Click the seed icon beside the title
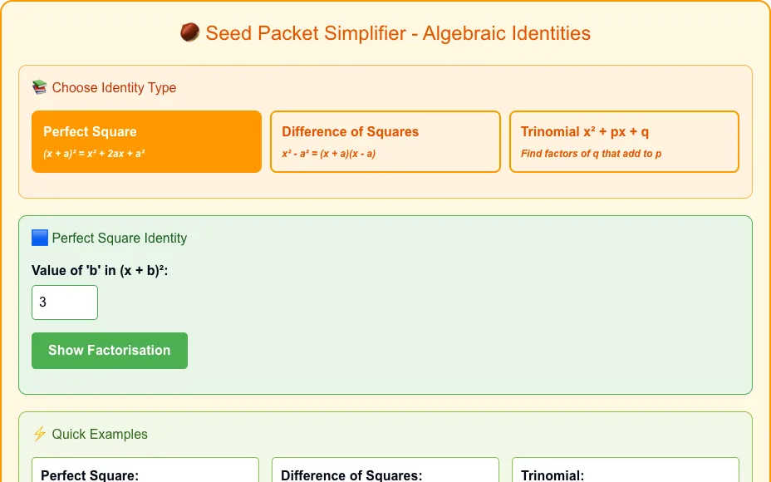Screen dimensions: 771x482 point(189,33)
